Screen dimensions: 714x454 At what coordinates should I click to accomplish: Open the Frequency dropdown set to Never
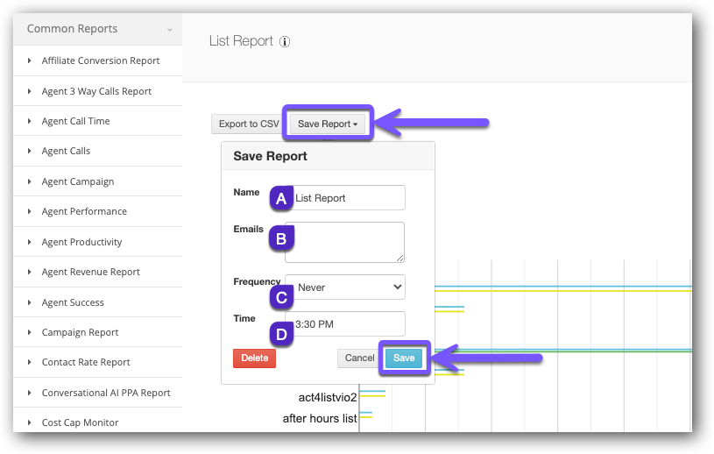pos(345,287)
